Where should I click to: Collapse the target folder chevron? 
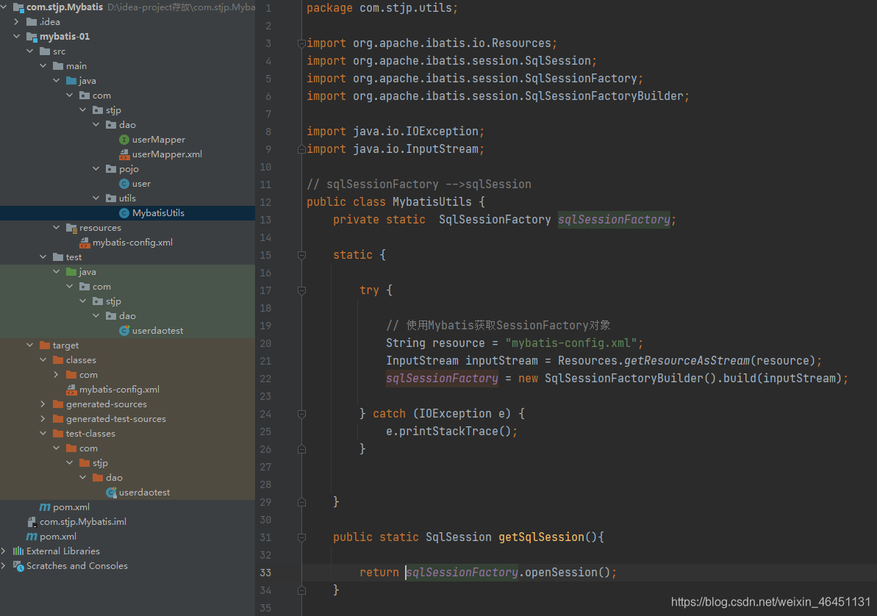pyautogui.click(x=30, y=345)
